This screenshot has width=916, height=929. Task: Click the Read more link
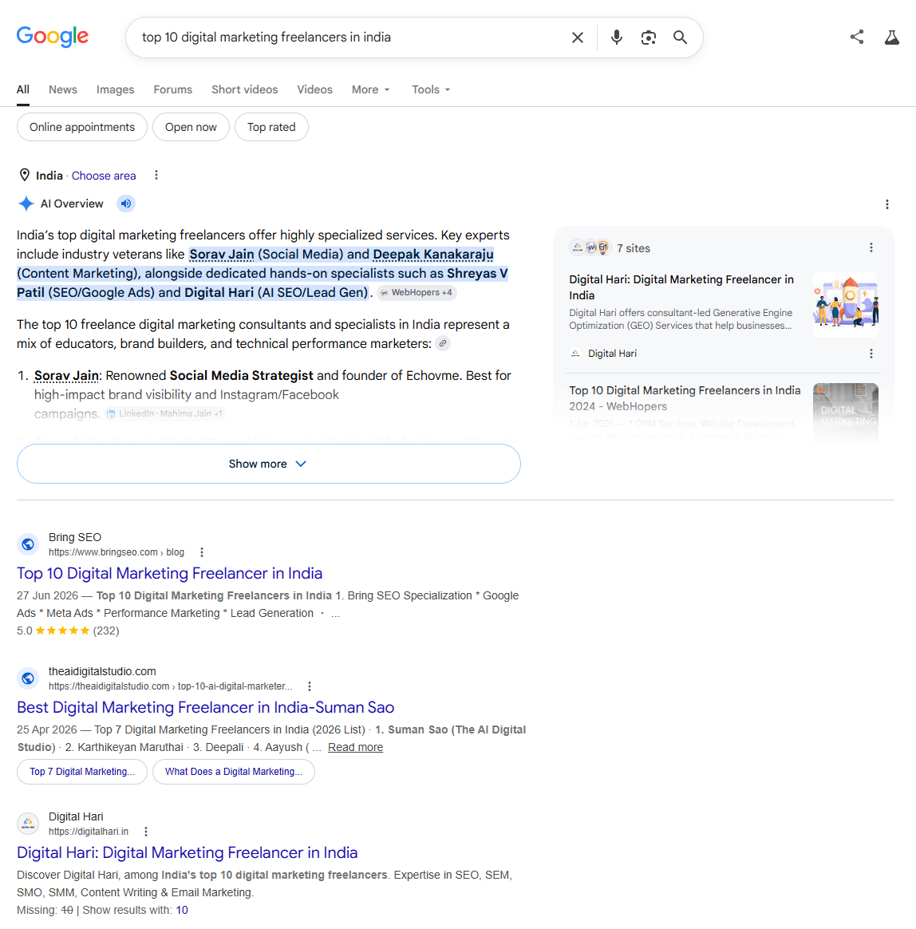[x=356, y=747]
